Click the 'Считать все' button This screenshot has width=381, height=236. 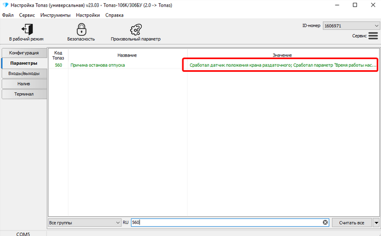click(351, 223)
